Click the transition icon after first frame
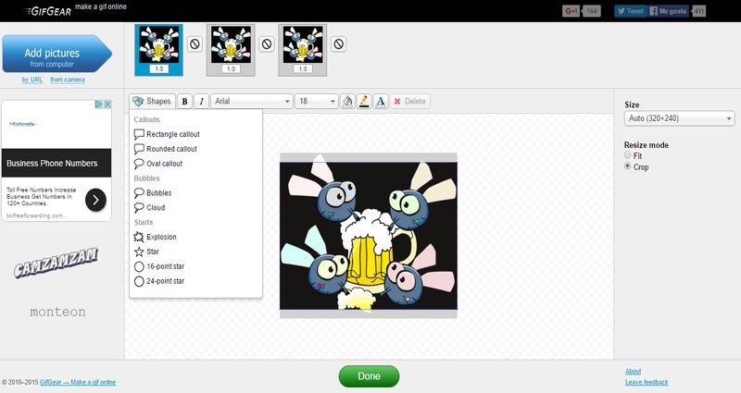 [195, 44]
